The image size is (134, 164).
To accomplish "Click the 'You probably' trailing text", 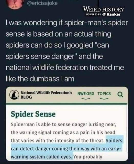I will (88, 157).
